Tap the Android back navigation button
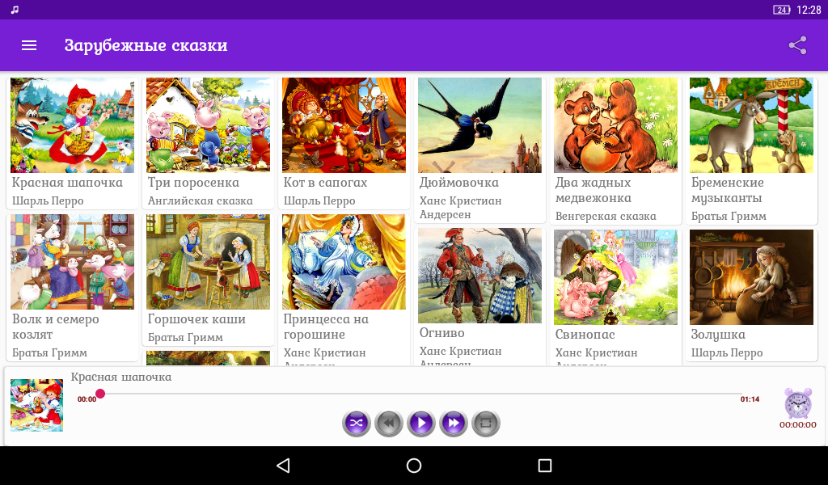This screenshot has width=828, height=485. (x=284, y=466)
